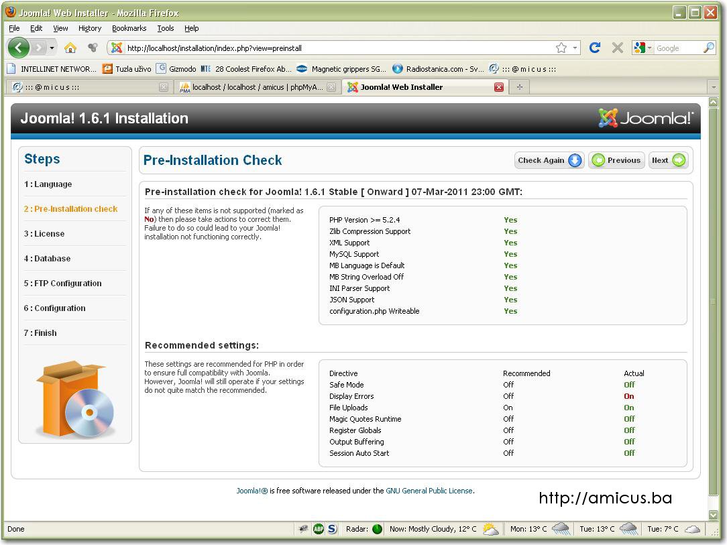Screen dimensions: 727x545
Task: Click the Next button
Action: (x=668, y=160)
